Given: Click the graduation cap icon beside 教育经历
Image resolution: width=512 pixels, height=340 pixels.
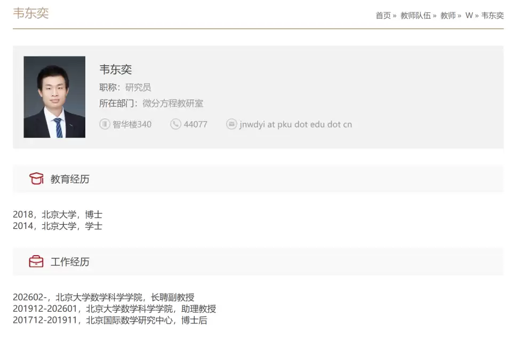Looking at the screenshot, I should click(36, 179).
